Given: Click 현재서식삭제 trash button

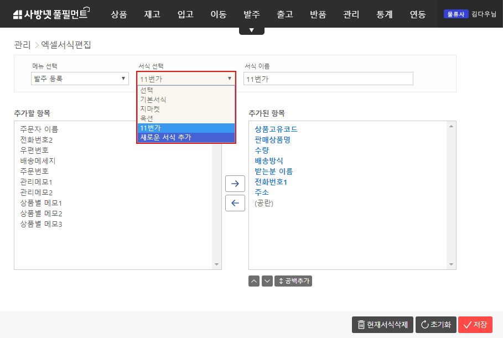Looking at the screenshot, I should (382, 325).
